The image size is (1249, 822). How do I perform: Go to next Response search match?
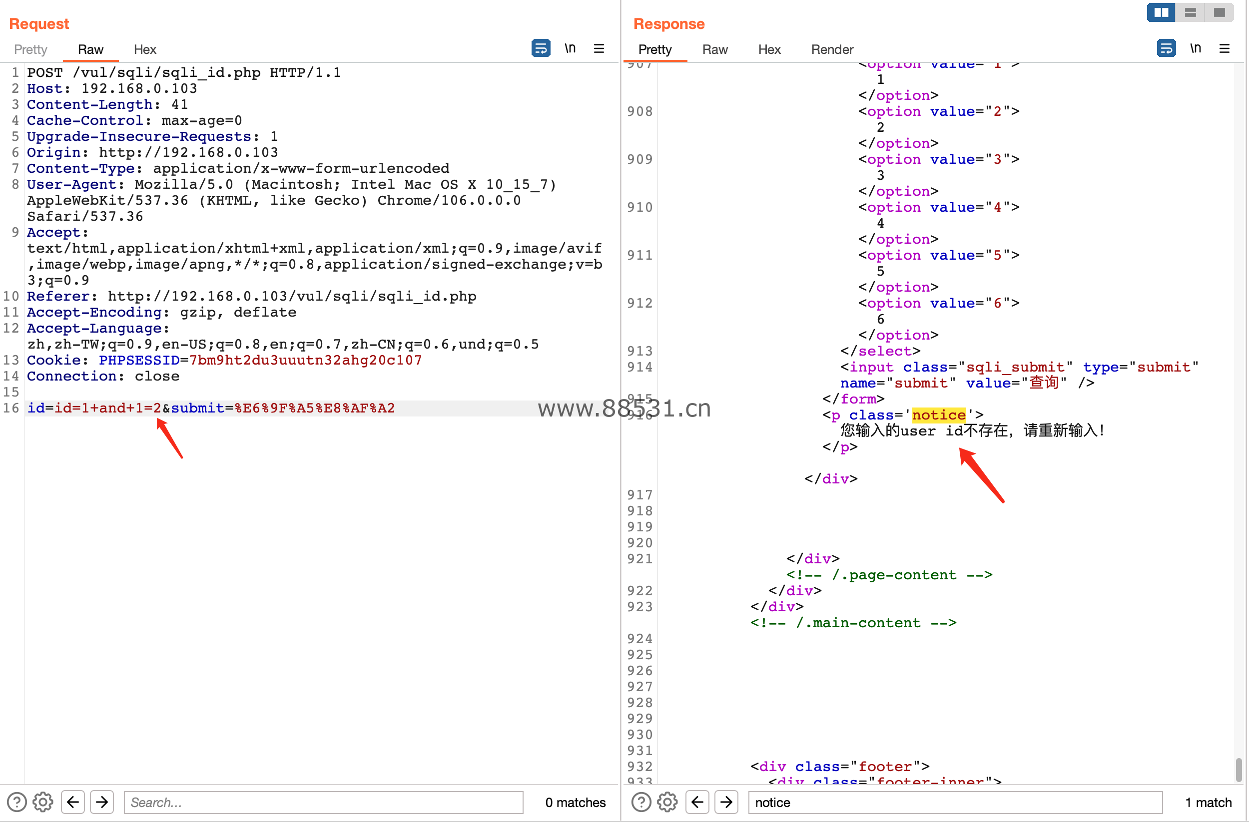pyautogui.click(x=726, y=802)
